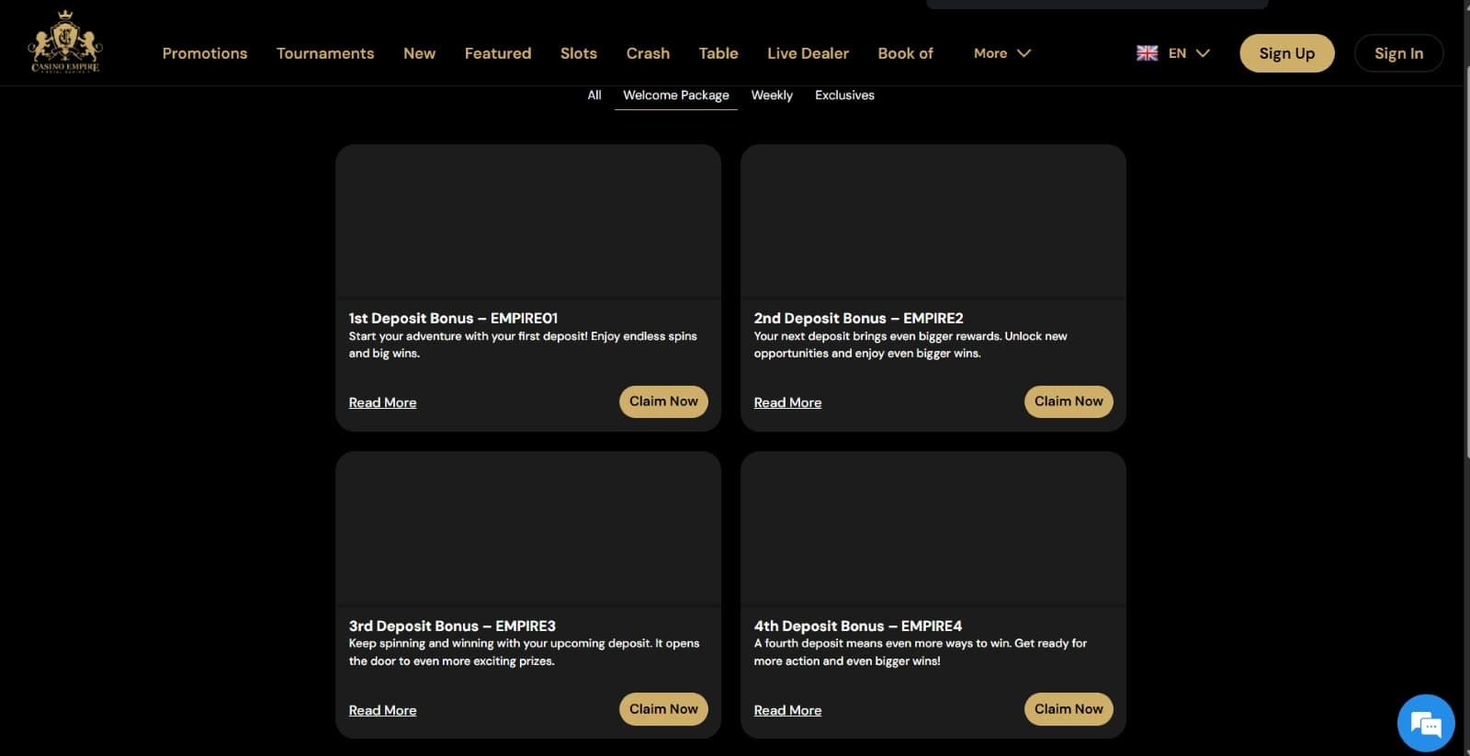Open the live chat bubble icon
The image size is (1470, 756).
[x=1426, y=724]
